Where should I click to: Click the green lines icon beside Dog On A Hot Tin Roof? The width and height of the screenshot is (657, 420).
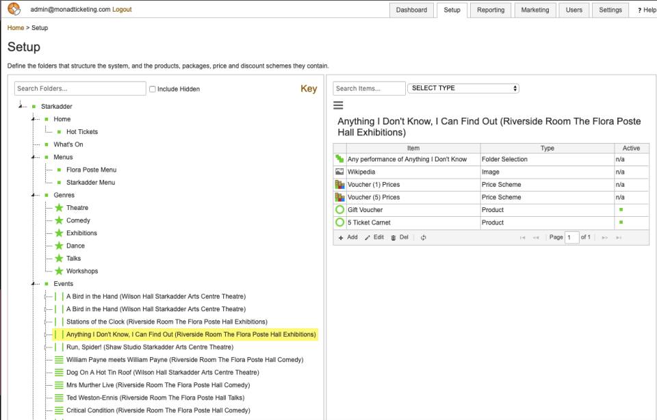[x=59, y=372]
